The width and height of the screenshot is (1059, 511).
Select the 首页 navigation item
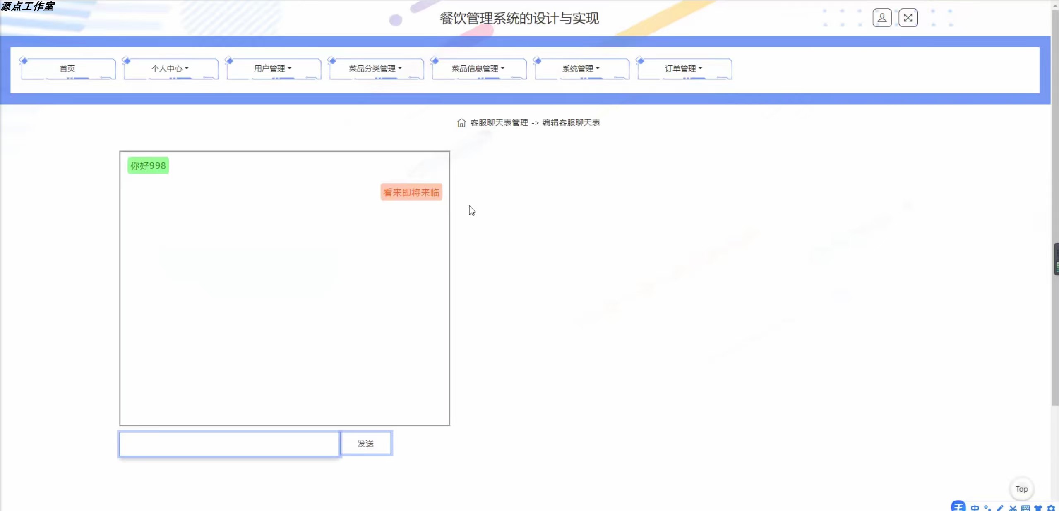pyautogui.click(x=67, y=69)
